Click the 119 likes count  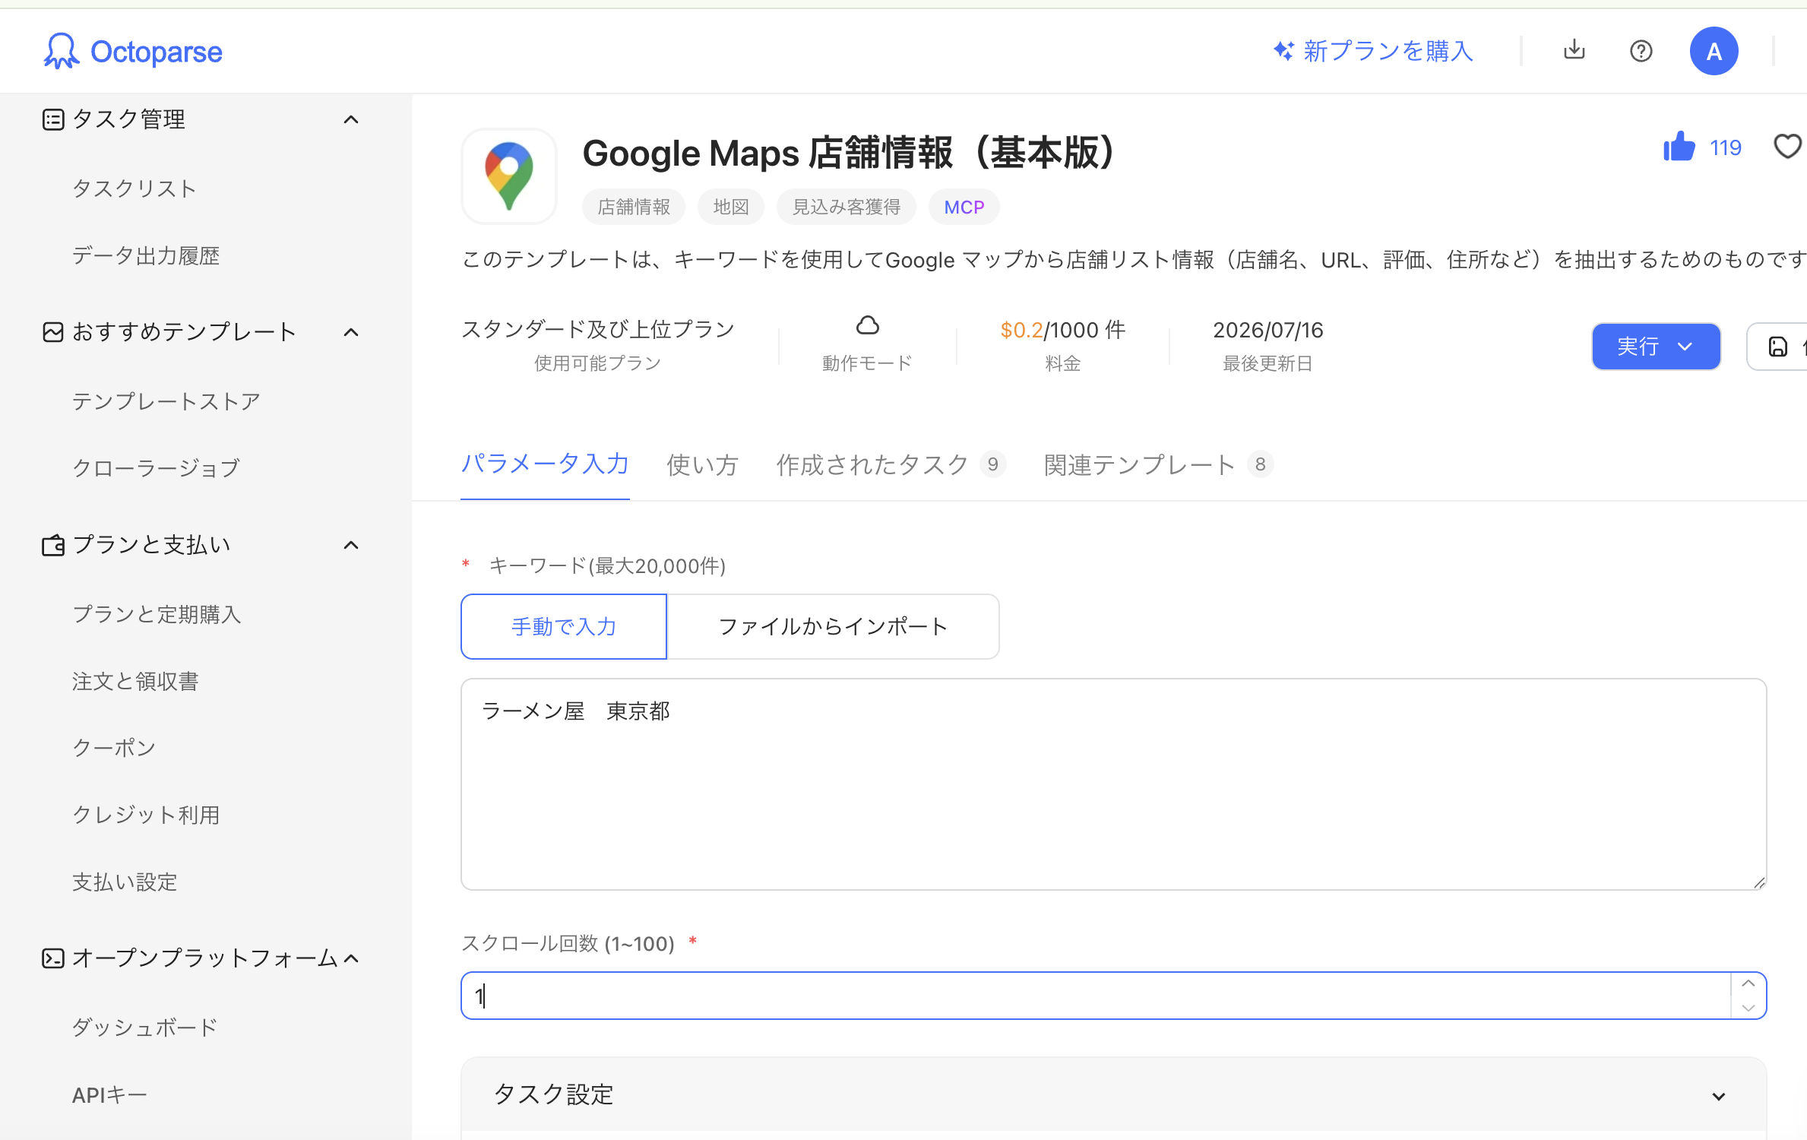[x=1725, y=147]
